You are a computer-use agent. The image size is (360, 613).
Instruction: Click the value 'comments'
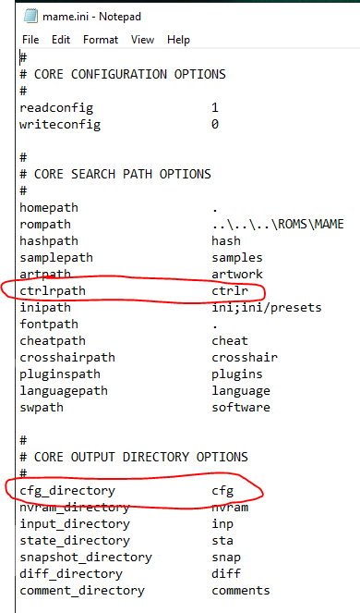241,591
